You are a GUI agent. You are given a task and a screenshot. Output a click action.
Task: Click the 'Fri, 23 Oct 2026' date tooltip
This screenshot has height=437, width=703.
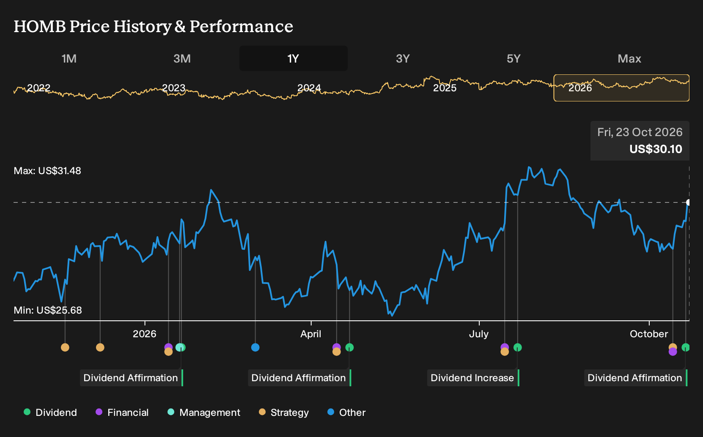tap(640, 132)
